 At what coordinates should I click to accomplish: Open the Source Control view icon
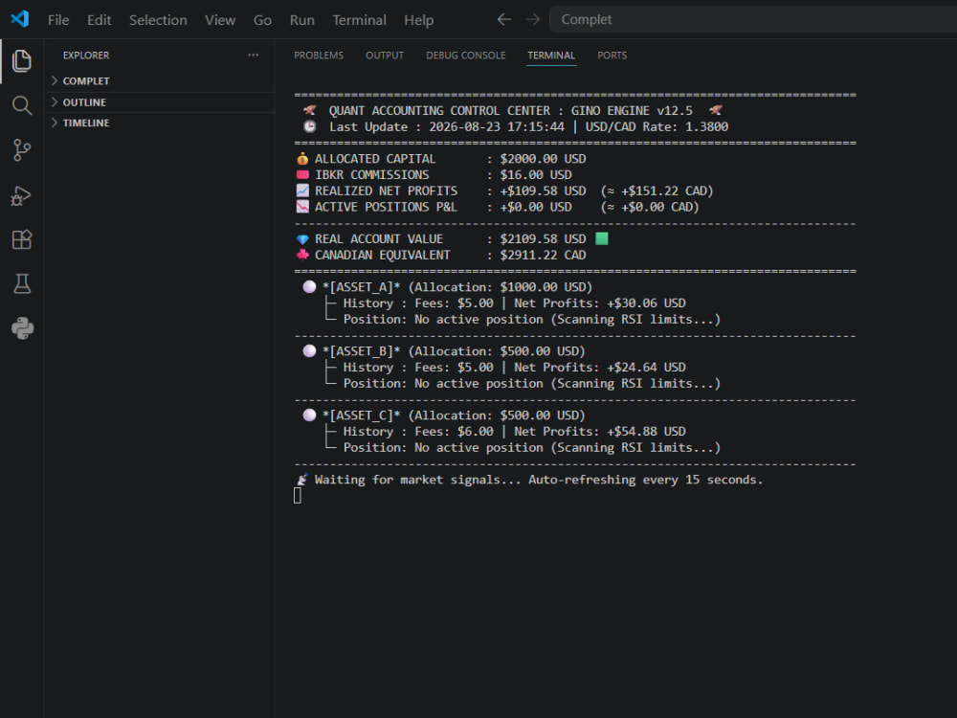point(22,150)
